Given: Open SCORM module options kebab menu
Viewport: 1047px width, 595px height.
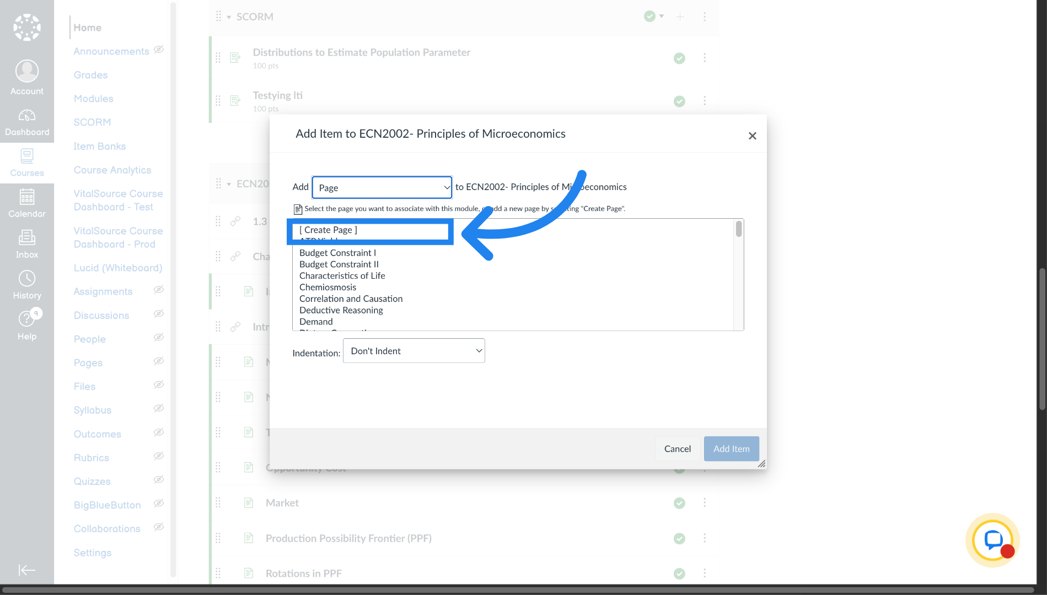Looking at the screenshot, I should (705, 17).
